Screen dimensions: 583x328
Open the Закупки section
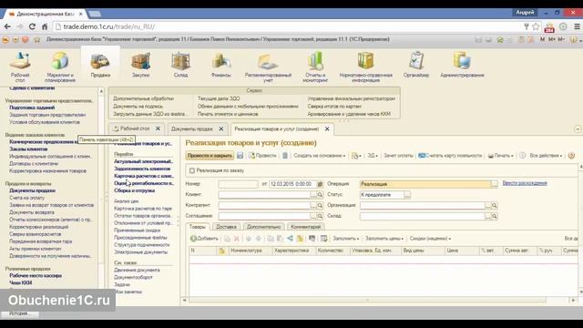point(140,65)
